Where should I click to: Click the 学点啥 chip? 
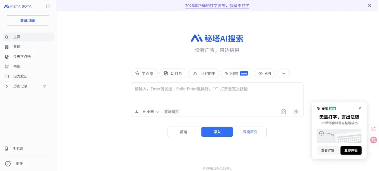tap(144, 73)
